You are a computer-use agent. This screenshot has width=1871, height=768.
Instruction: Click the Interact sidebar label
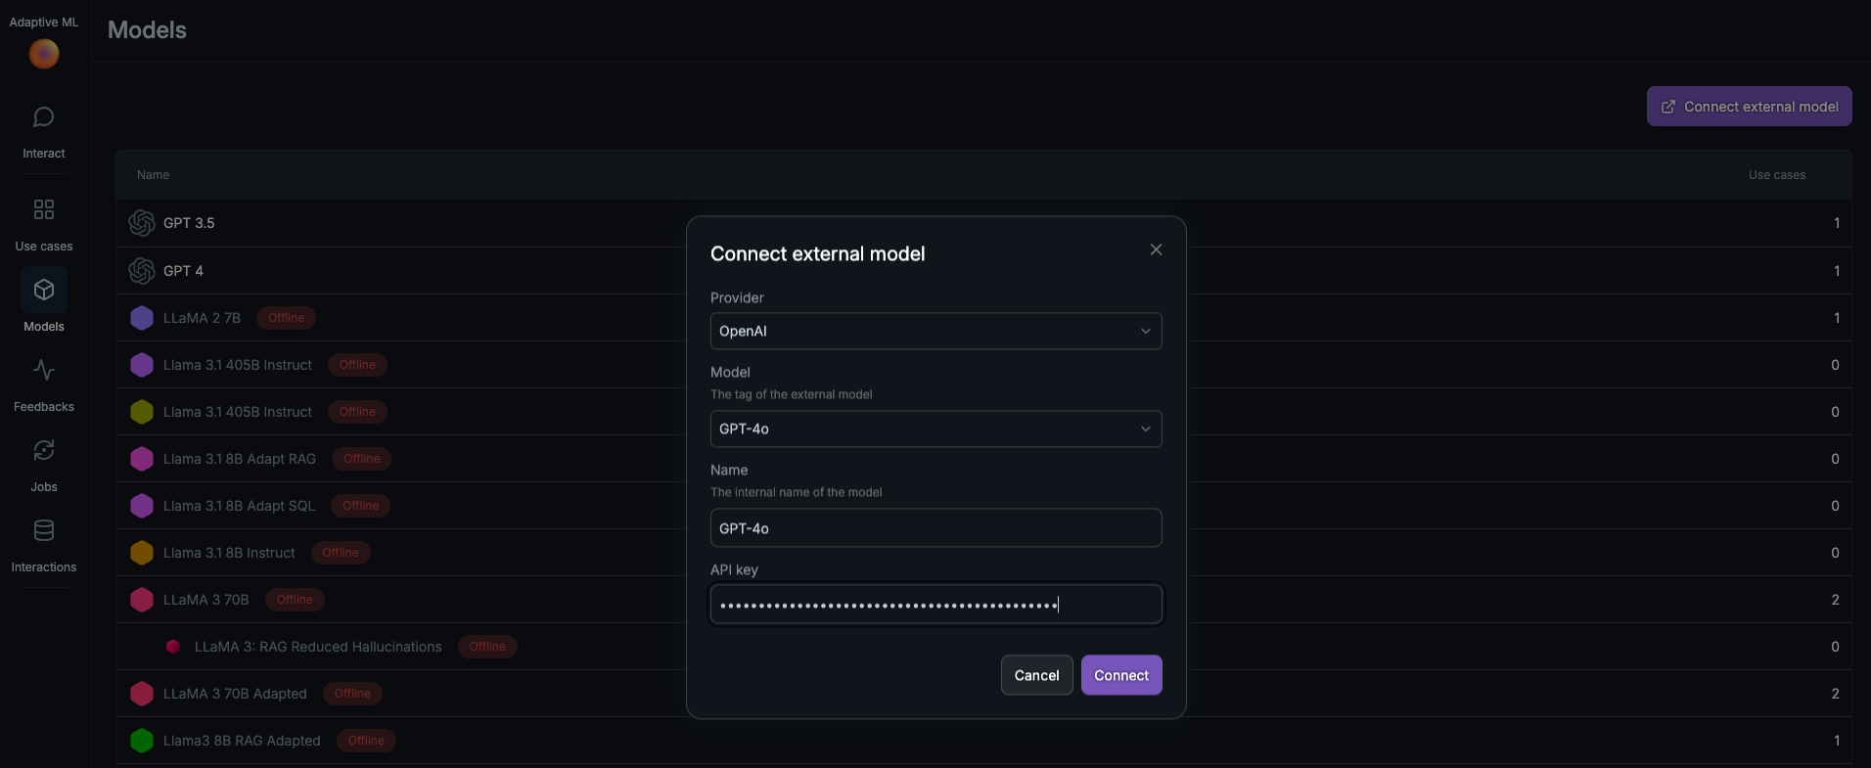point(44,154)
